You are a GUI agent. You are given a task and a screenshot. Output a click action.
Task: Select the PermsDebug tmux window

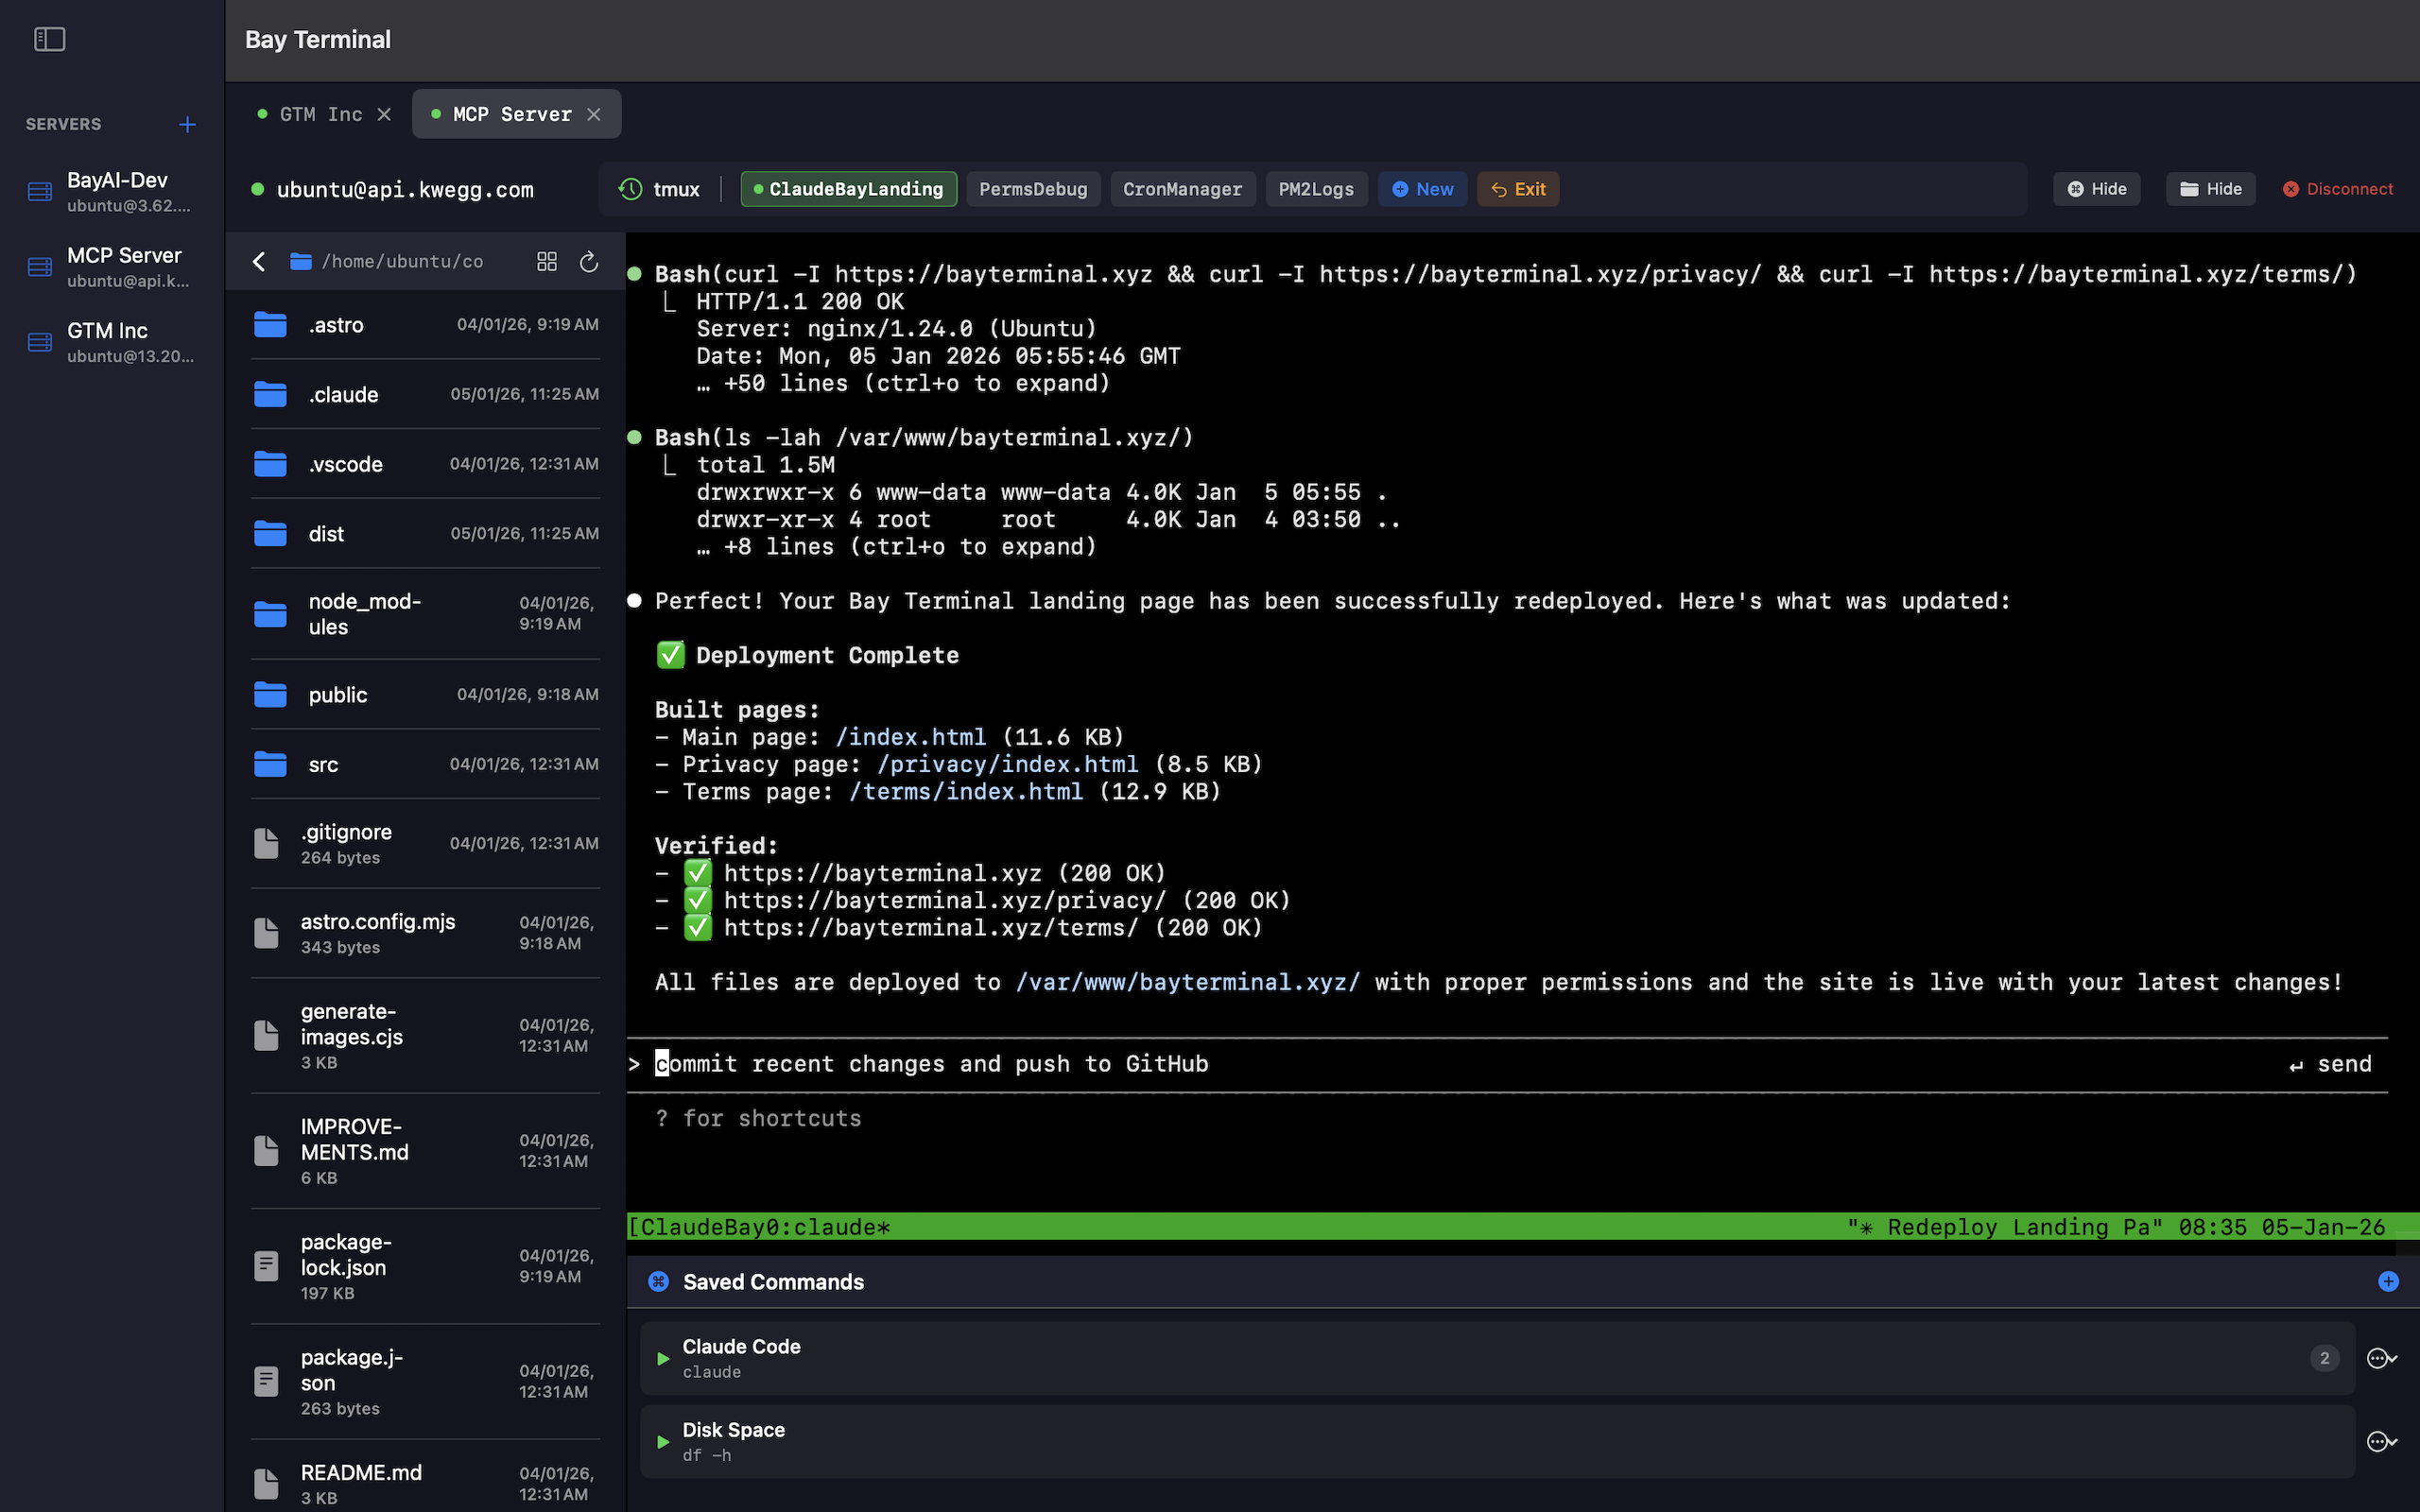(1033, 188)
